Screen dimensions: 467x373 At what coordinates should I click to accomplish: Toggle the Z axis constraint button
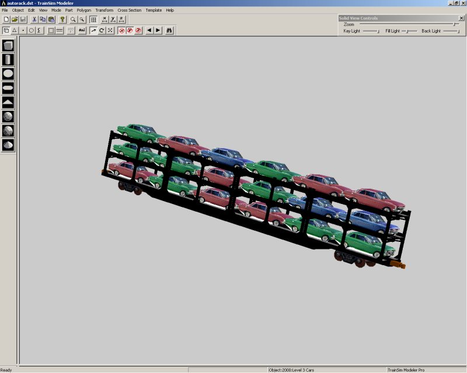coord(138,30)
